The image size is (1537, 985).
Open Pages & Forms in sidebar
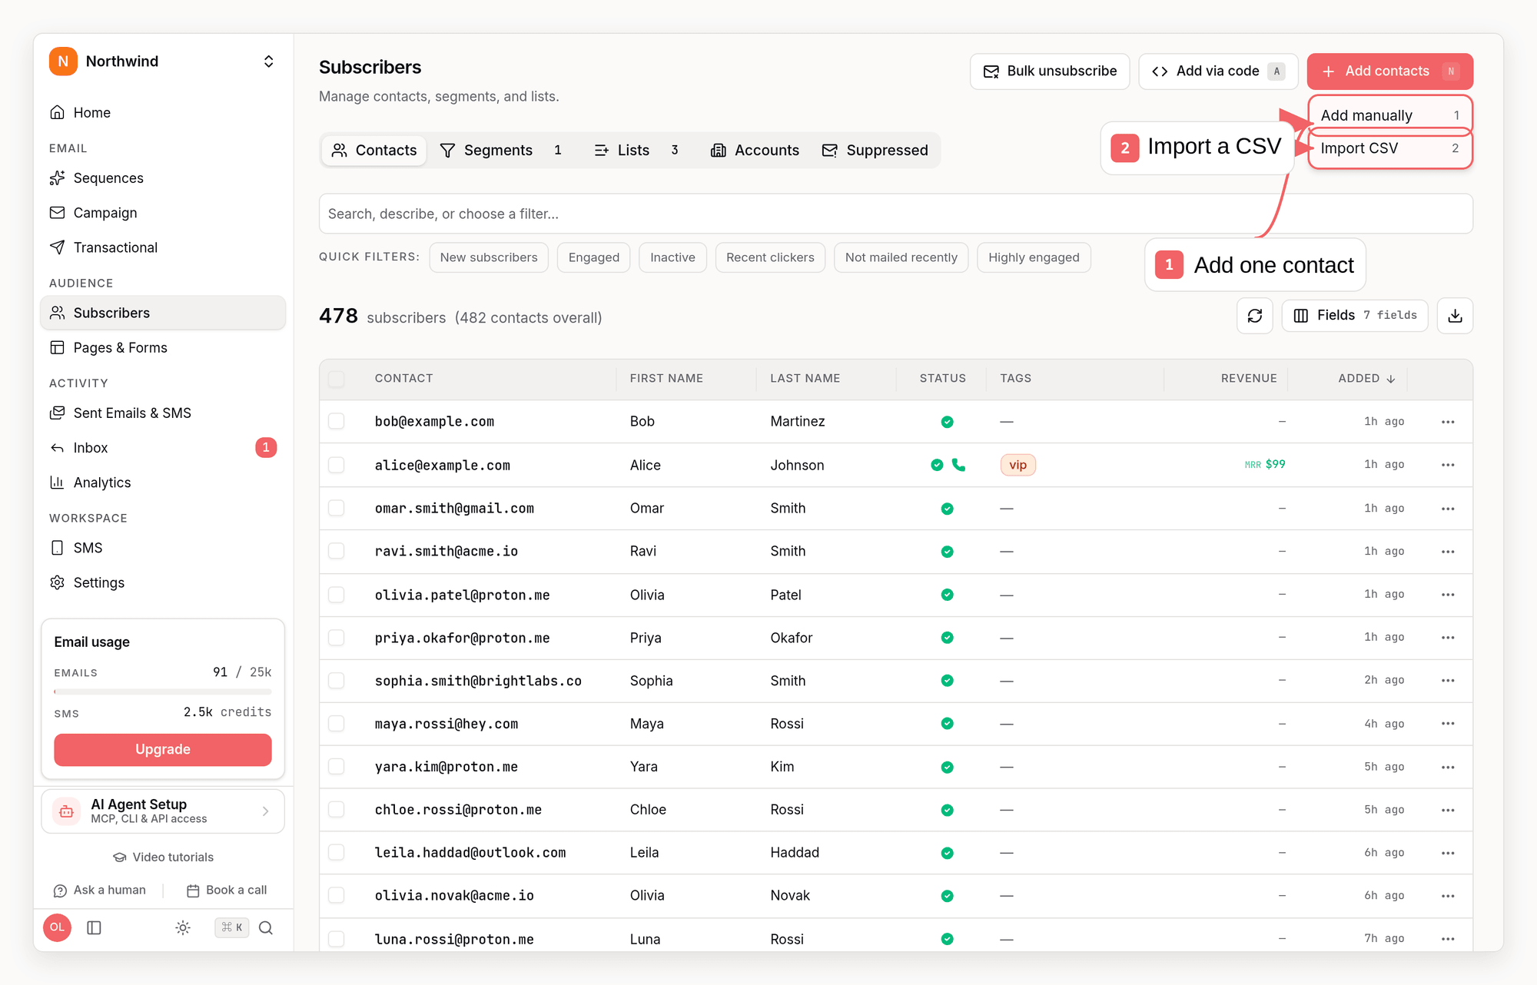click(163, 348)
